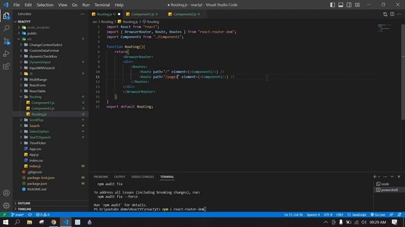Switch to the Component1.js editor tab
This screenshot has width=405, height=227.
142,14
